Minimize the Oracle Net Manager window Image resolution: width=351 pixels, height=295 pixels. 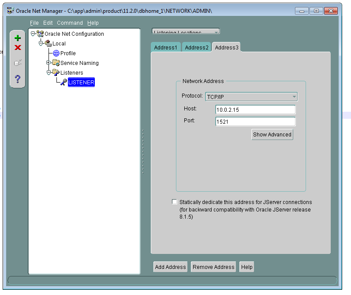click(x=302, y=11)
